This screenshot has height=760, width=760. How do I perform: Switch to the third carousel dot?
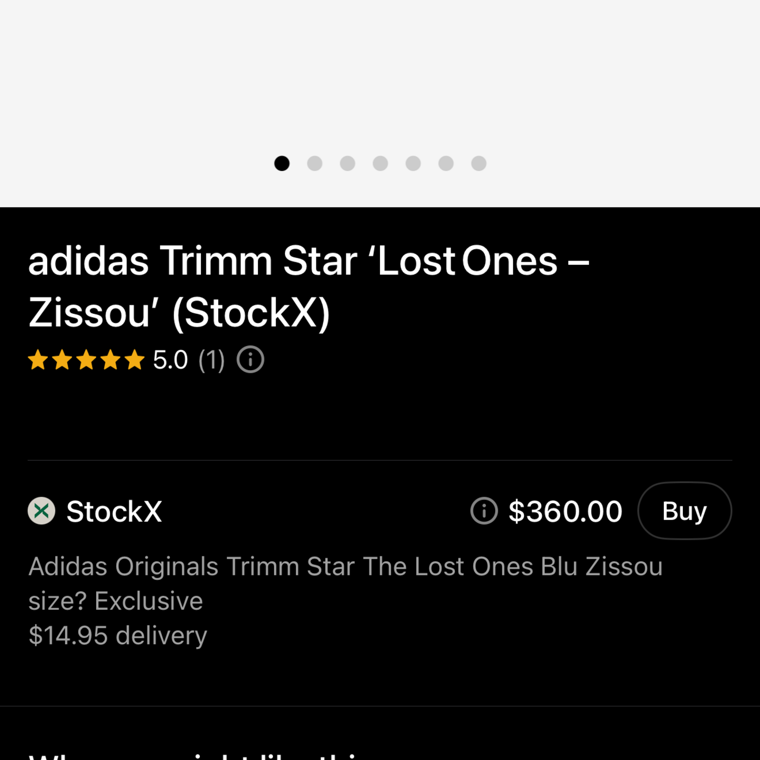click(347, 163)
